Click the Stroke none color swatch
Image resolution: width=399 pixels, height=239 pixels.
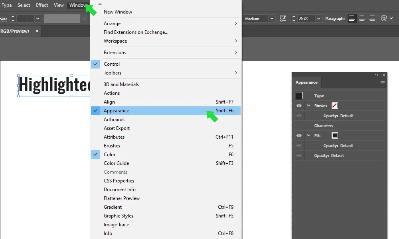click(x=335, y=106)
